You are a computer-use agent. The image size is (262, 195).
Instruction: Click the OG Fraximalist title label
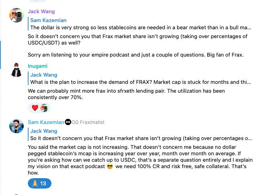[x=88, y=122]
